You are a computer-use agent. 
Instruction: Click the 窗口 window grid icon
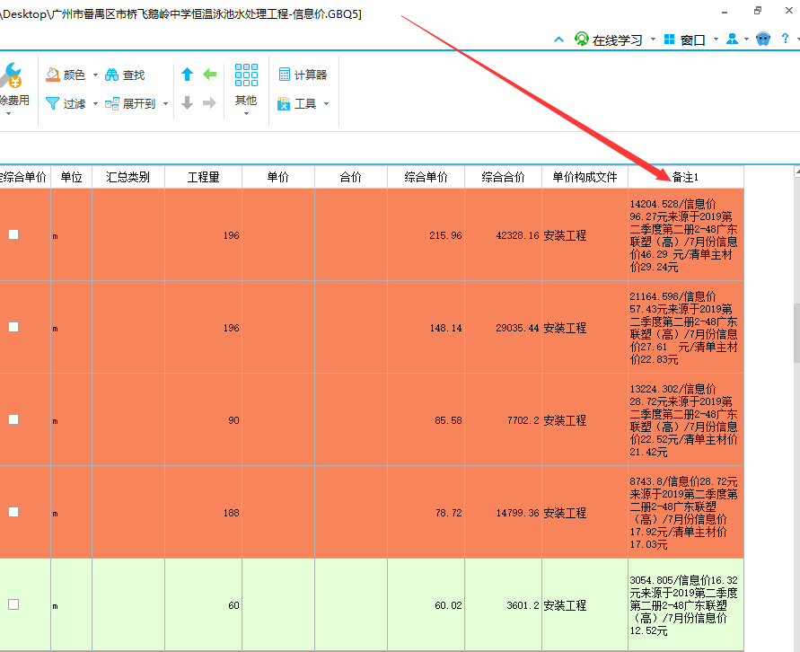670,40
